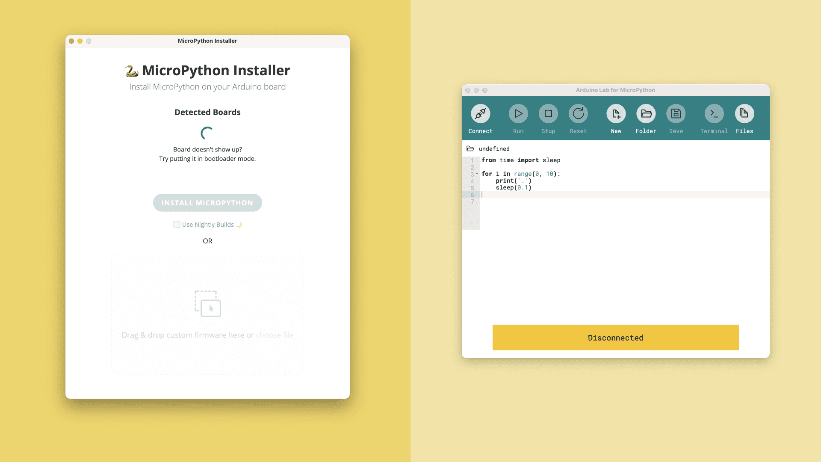Collapse the for-loop fold arrow on line 3

477,174
